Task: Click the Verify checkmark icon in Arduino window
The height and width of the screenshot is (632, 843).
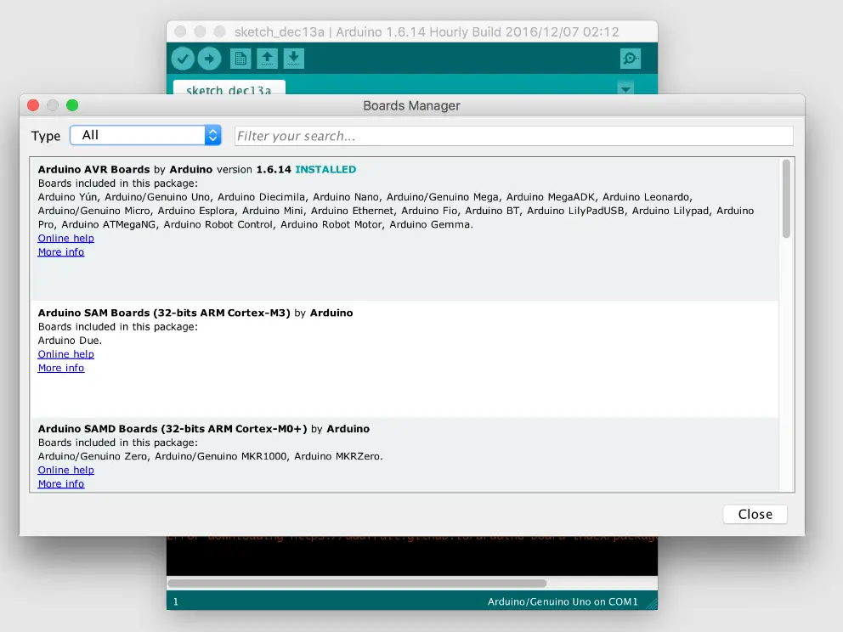Action: (x=183, y=59)
